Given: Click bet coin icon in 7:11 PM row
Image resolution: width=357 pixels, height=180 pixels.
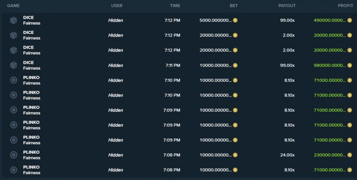Looking at the screenshot, I should [x=235, y=65].
